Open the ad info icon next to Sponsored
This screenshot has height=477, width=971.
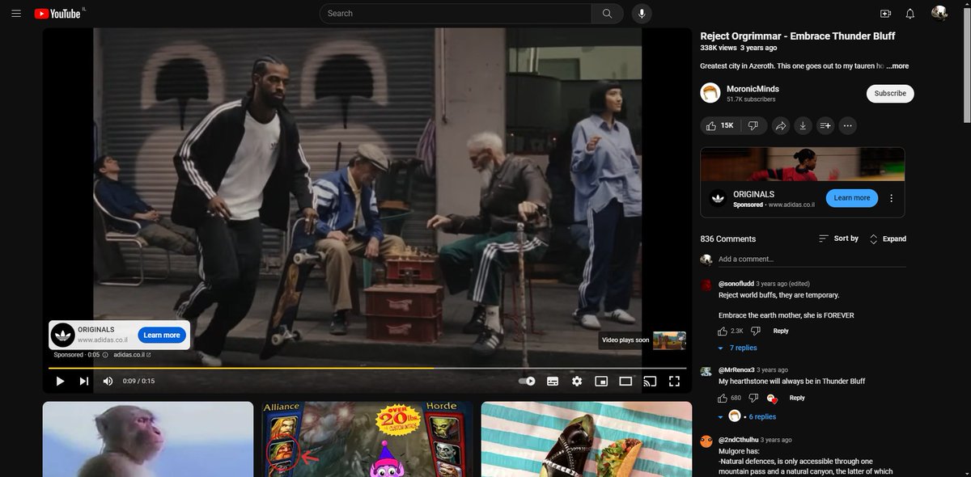pyautogui.click(x=105, y=355)
